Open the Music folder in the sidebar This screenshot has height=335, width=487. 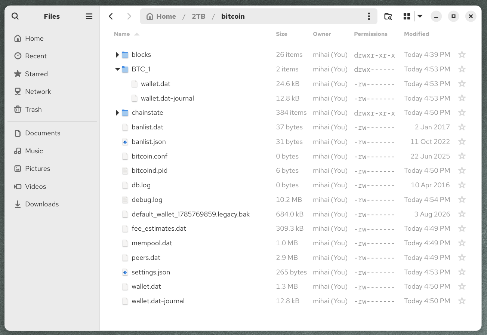coord(52,151)
